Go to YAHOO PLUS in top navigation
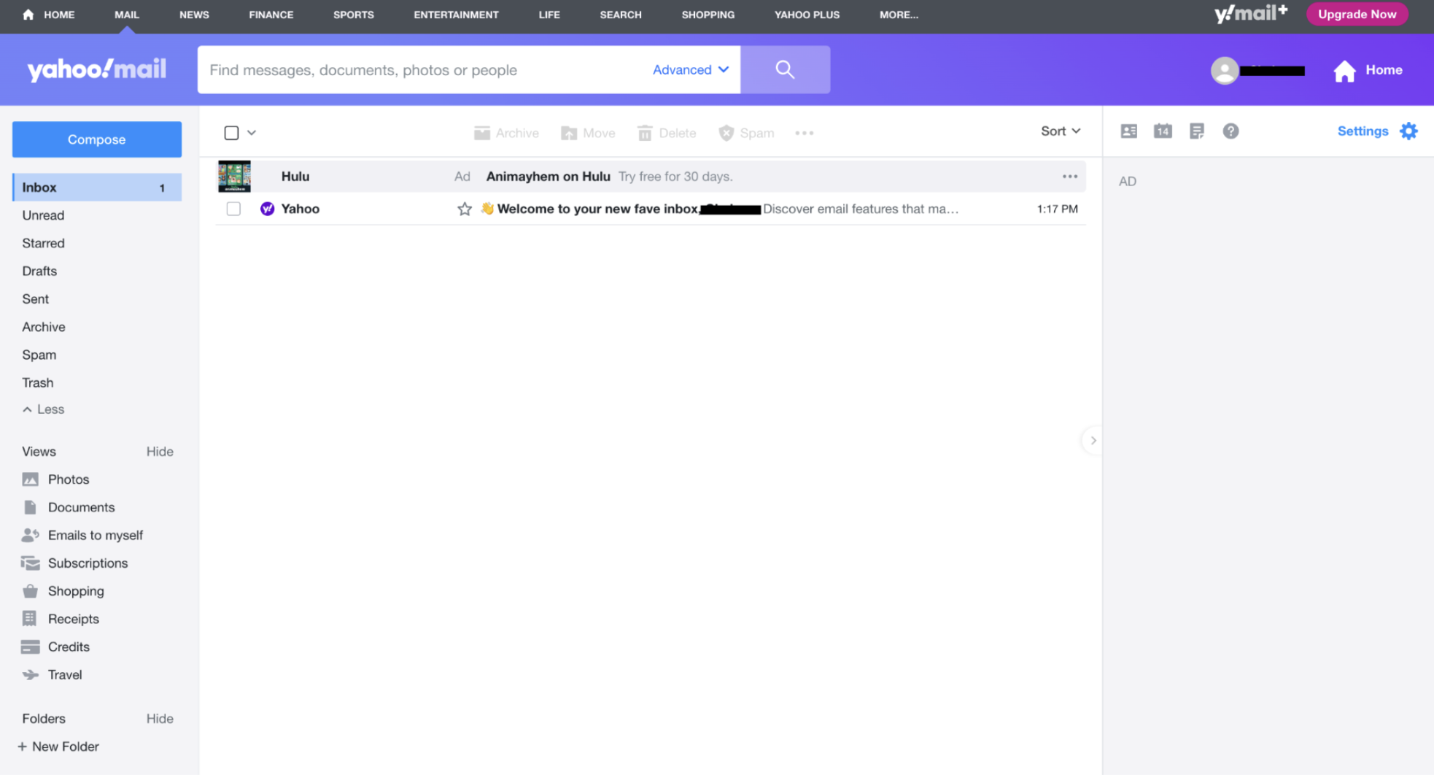 coord(807,15)
